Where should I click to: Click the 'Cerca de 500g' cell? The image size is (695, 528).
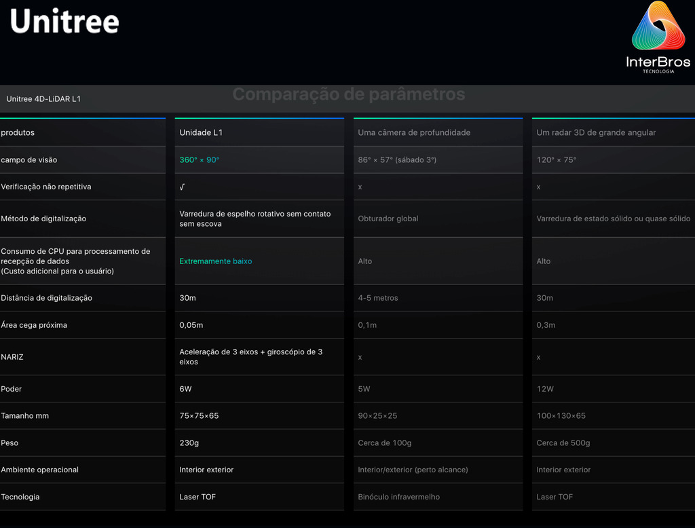563,443
